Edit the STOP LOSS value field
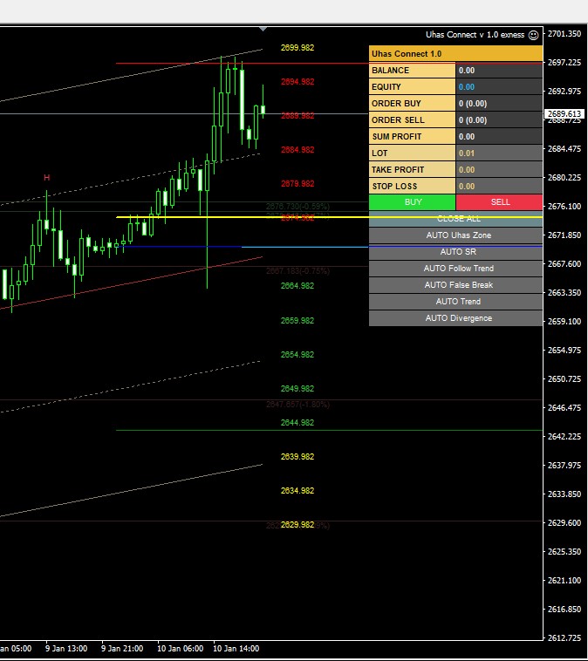Image resolution: width=588 pixels, height=661 pixels. coord(499,186)
